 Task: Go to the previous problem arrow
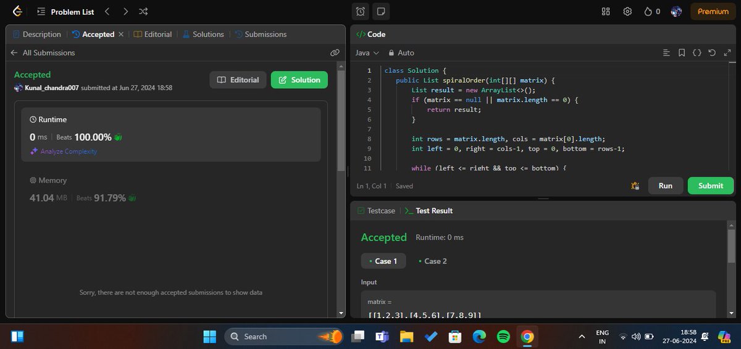point(107,12)
